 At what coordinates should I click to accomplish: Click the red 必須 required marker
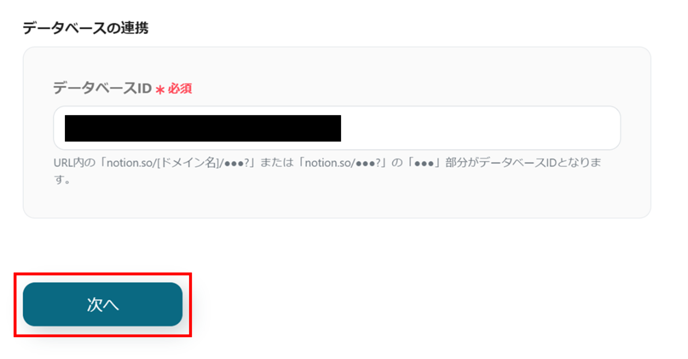pyautogui.click(x=180, y=89)
